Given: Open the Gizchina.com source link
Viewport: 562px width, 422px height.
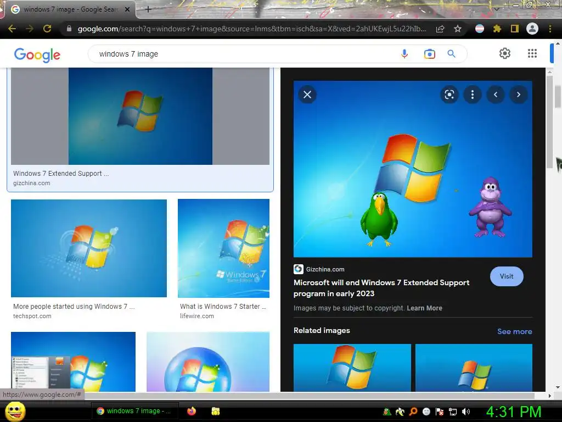Looking at the screenshot, I should pos(319,269).
